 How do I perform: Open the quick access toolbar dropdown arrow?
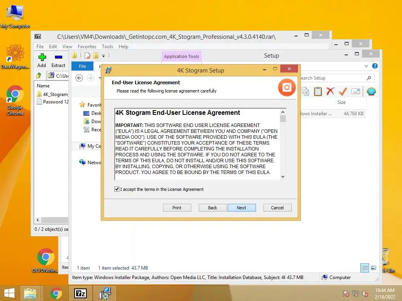[103, 56]
